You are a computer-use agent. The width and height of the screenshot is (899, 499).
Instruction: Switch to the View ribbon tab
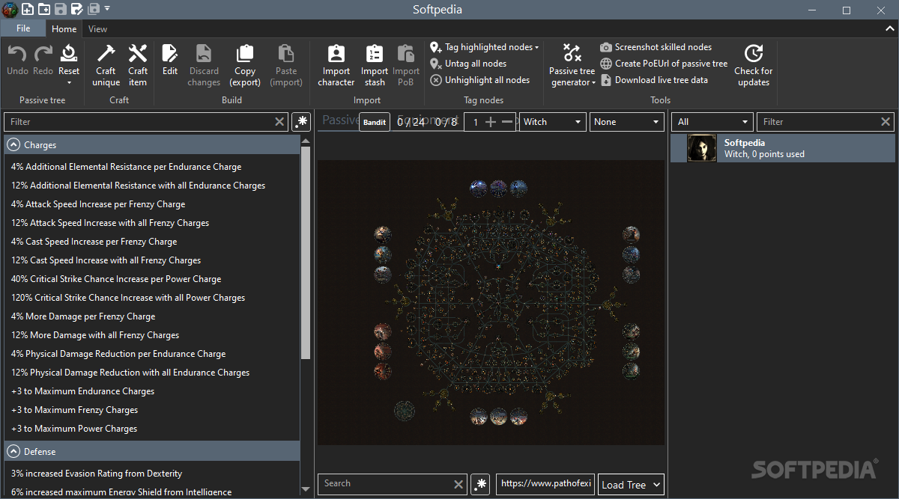(x=97, y=29)
